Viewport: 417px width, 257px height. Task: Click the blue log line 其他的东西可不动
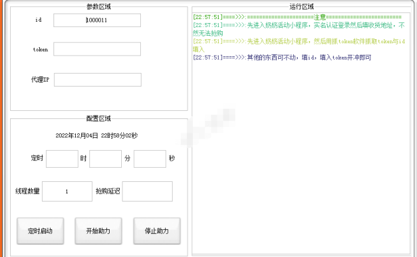(x=282, y=57)
